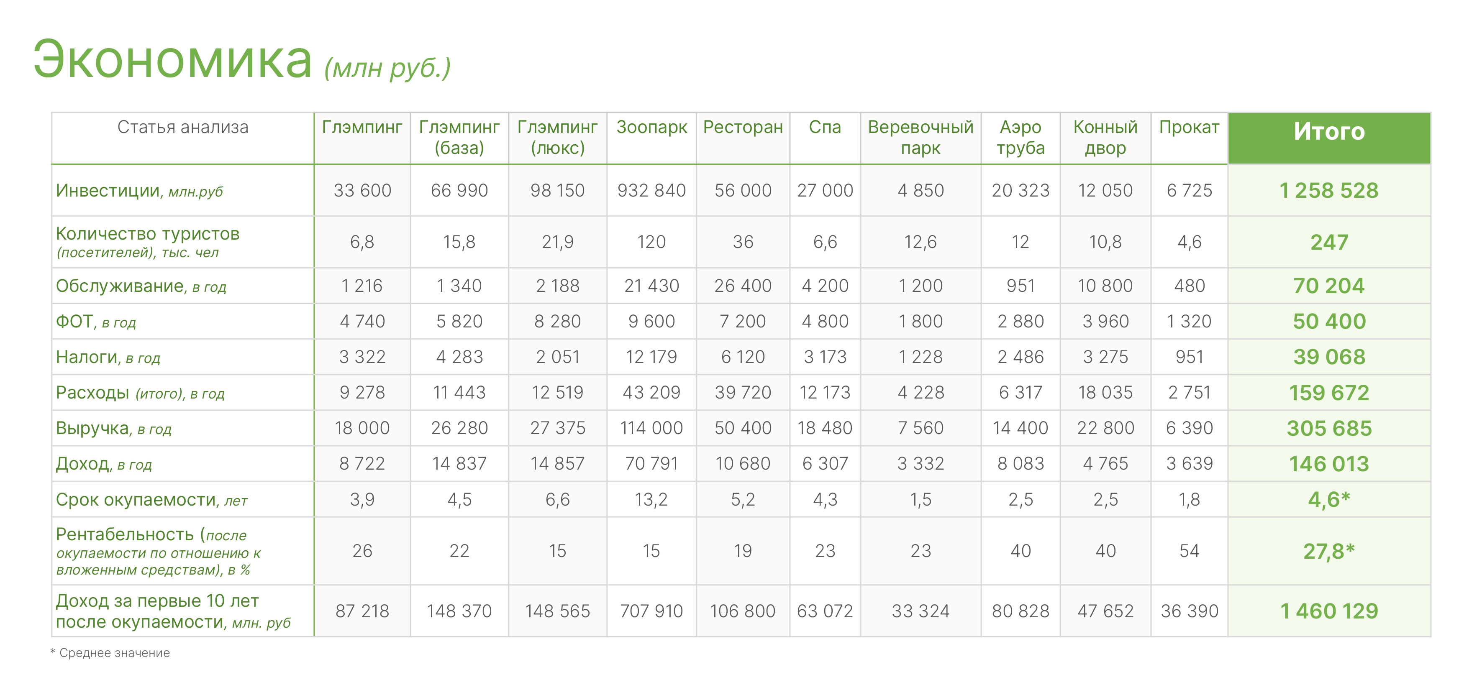Click rope park investment value 4 850
Screen dimensions: 1482x690
point(920,190)
